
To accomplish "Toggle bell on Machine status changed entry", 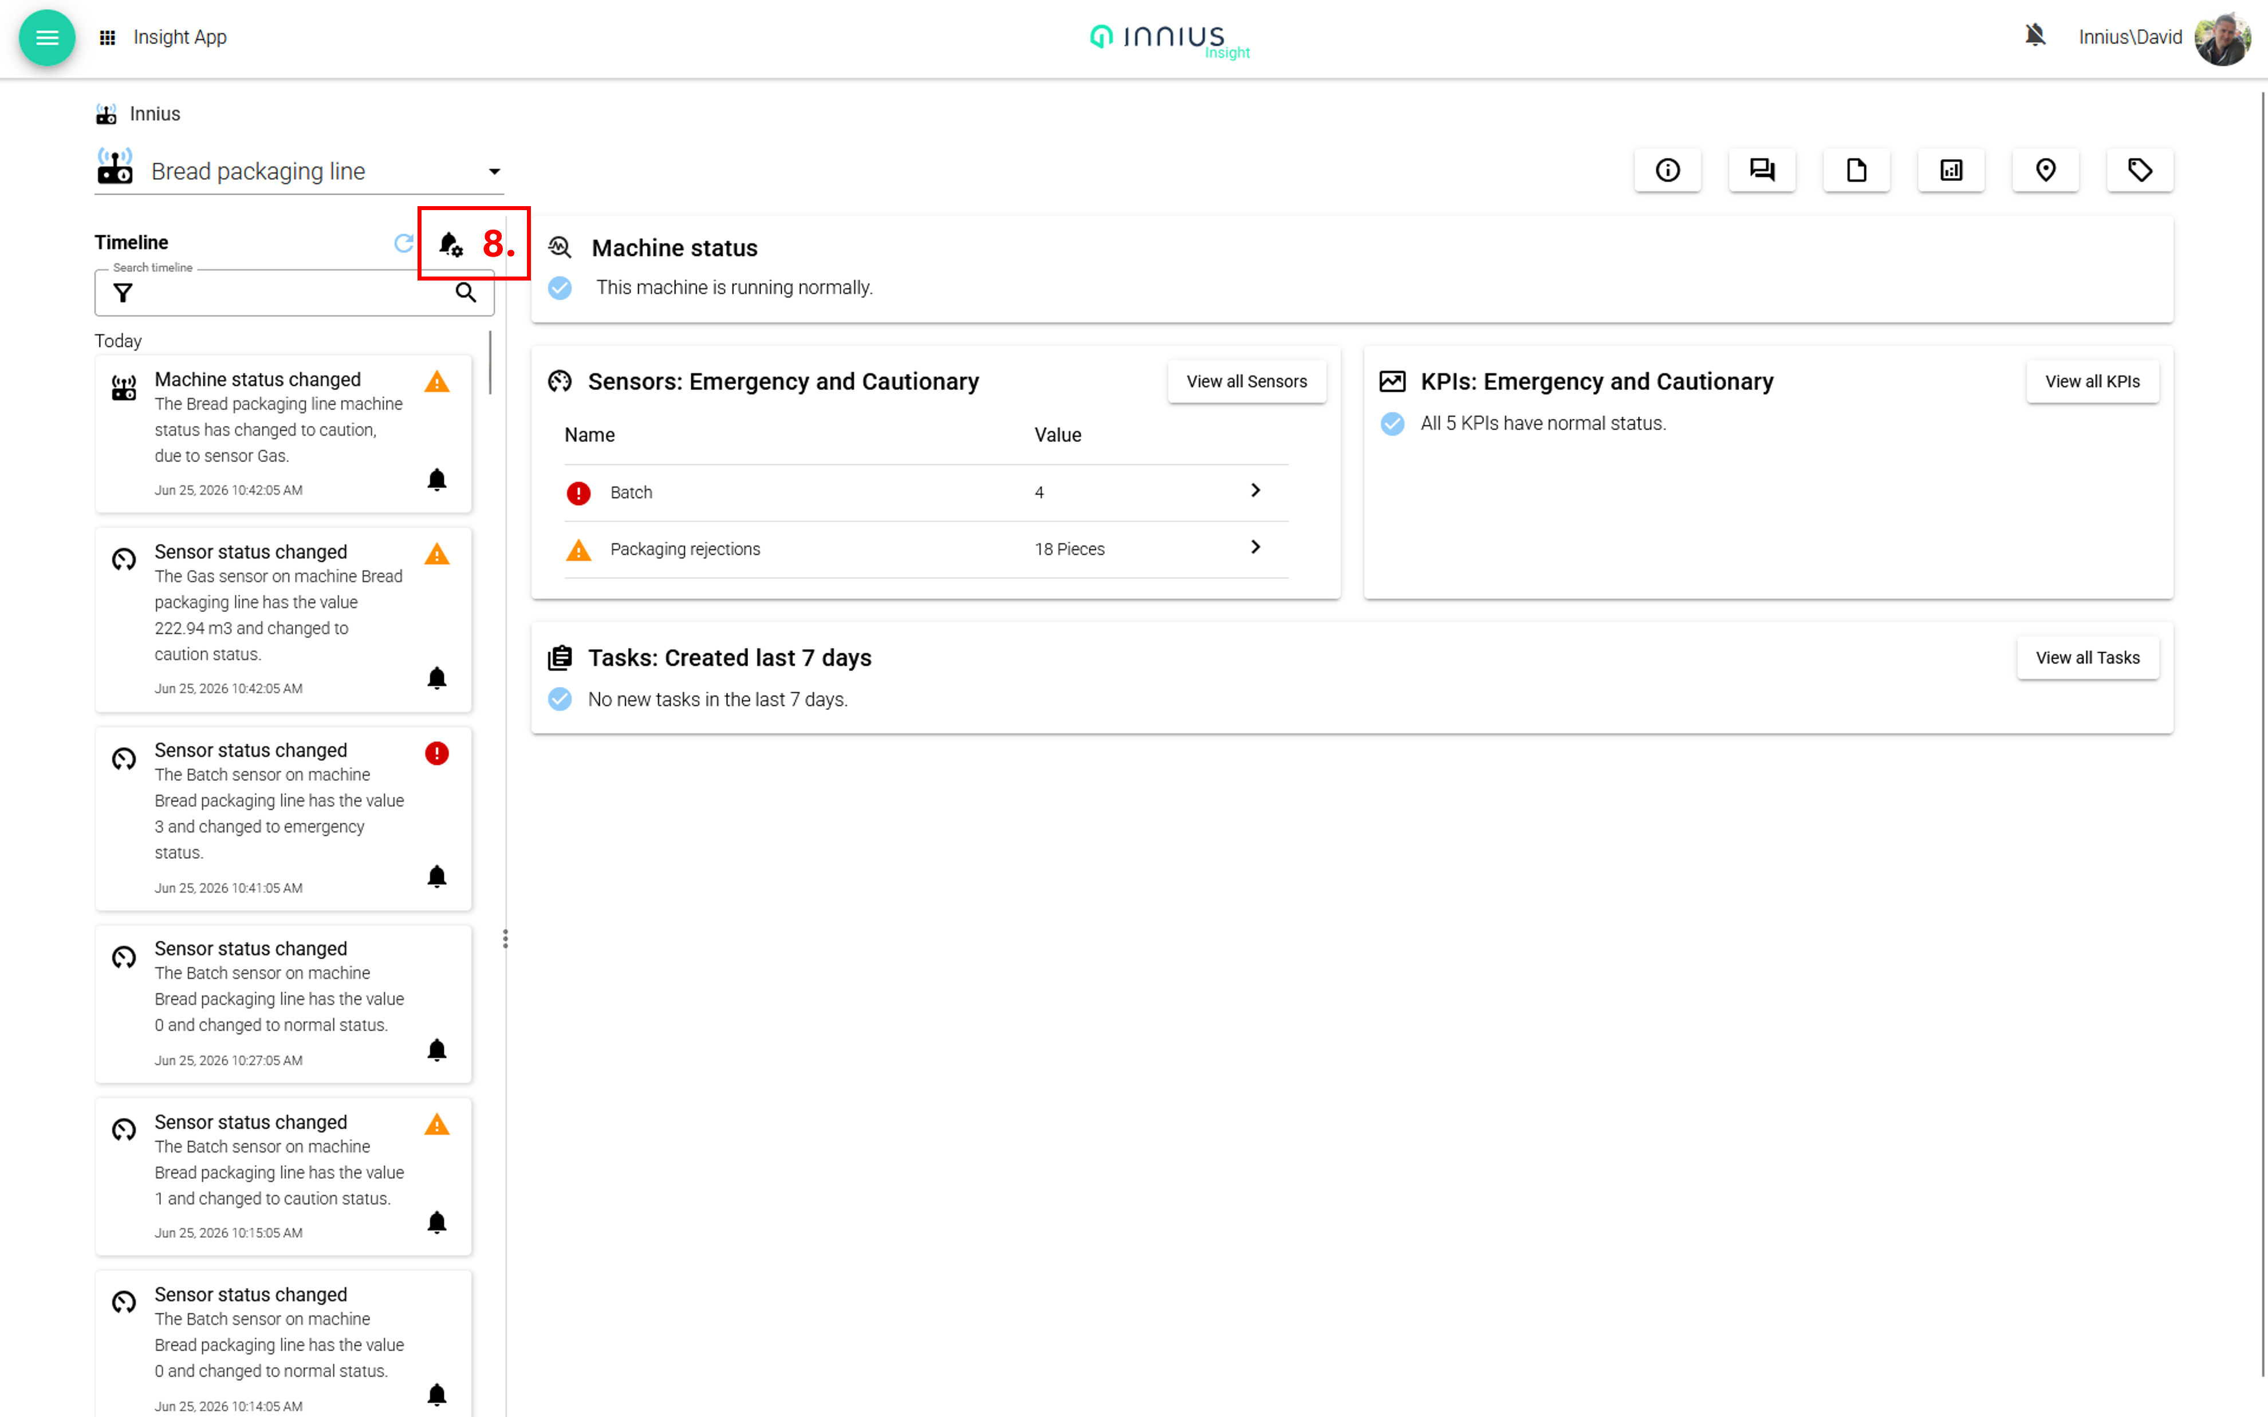I will [x=437, y=480].
